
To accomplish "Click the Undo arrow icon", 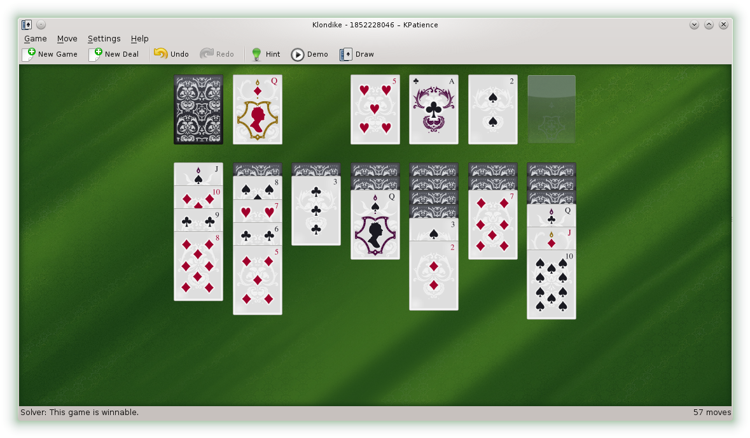I will tap(159, 53).
